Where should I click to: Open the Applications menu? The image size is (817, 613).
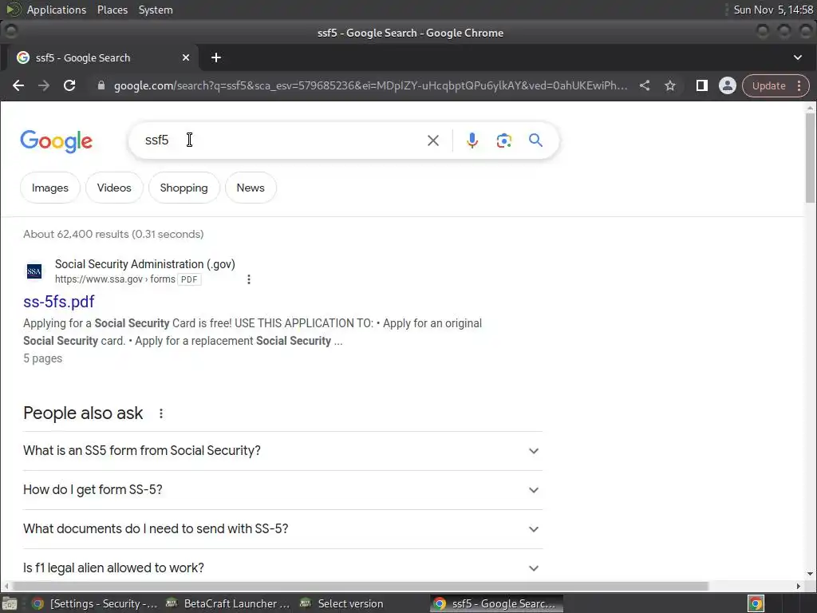(57, 10)
